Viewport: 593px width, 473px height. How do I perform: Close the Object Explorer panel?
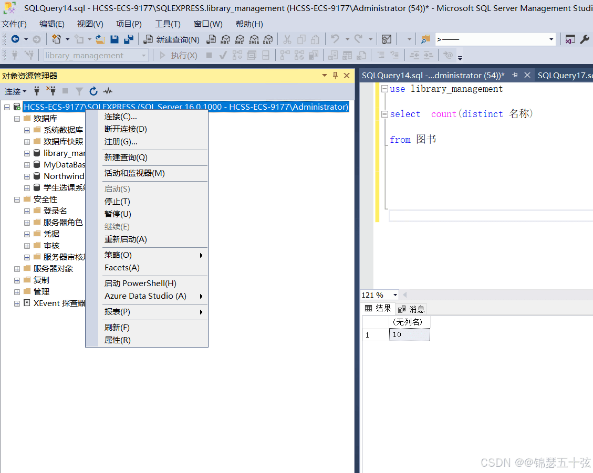coord(347,76)
